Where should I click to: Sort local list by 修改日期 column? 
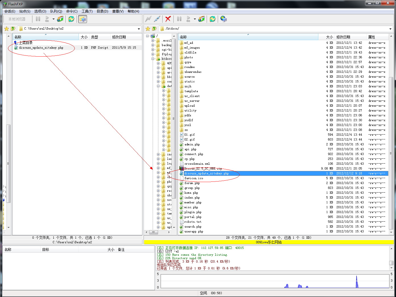point(126,37)
